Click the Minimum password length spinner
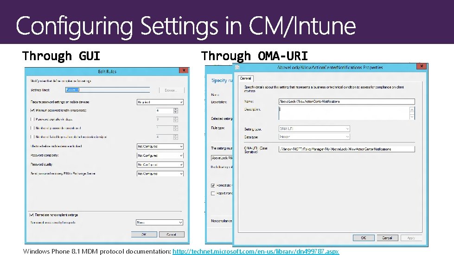Viewport: 454px width, 255px height. [x=175, y=111]
